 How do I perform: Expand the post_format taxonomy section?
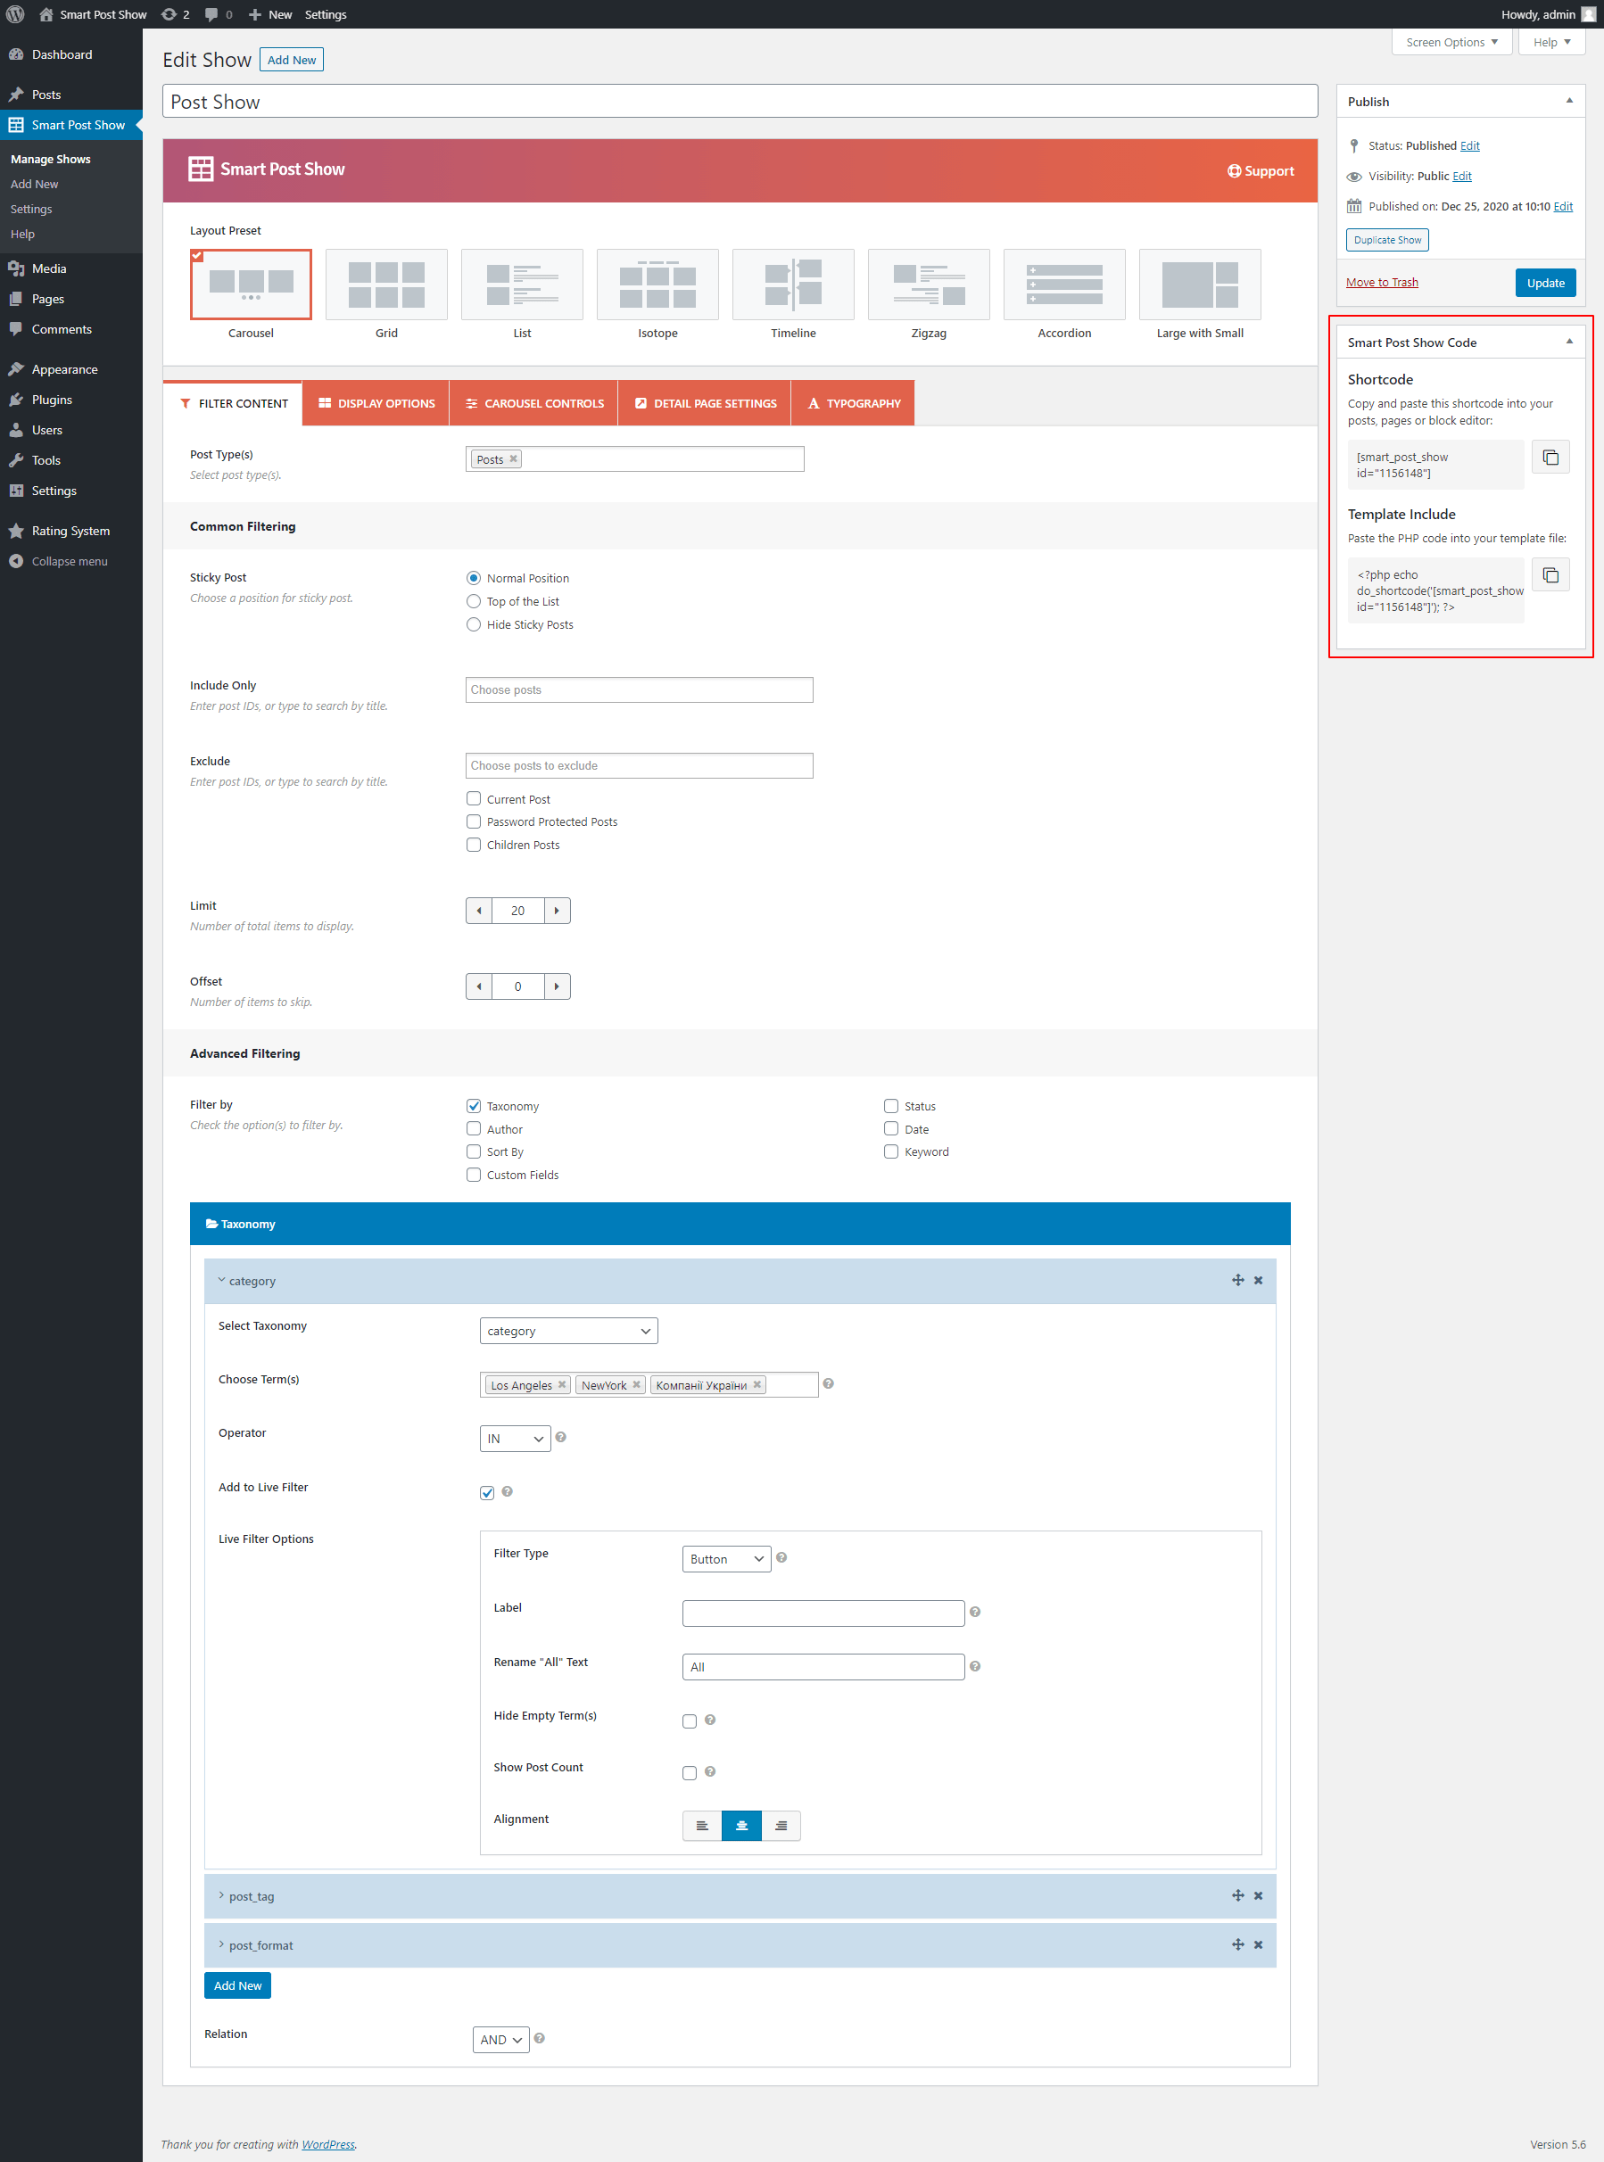click(260, 1945)
